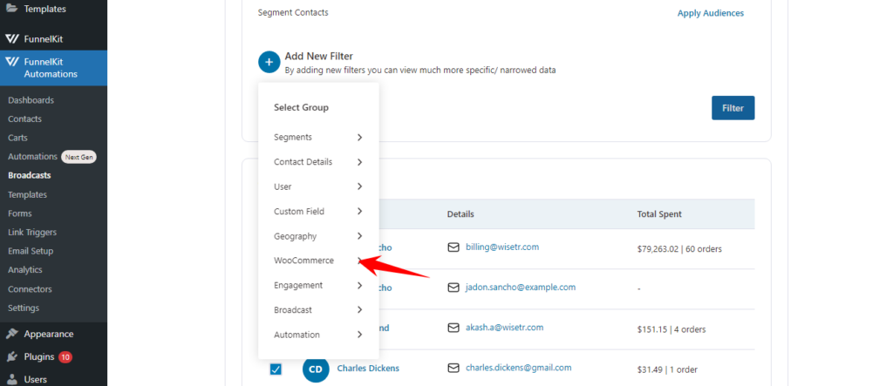Go to Forms in sidebar
This screenshot has width=893, height=386.
pos(20,213)
